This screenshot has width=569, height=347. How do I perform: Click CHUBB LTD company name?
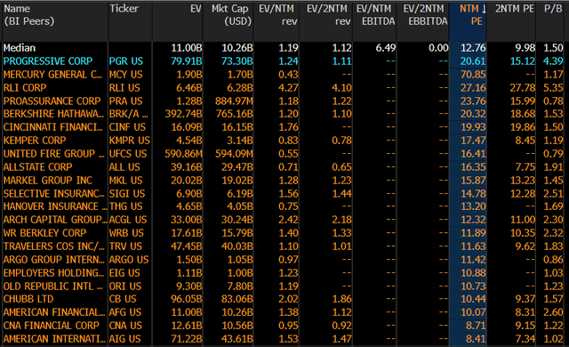point(28,299)
